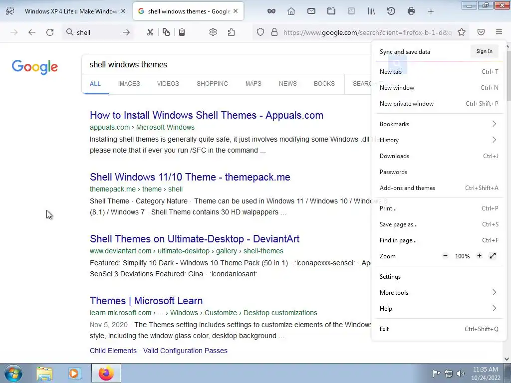Open Downloads from the menu
Image resolution: width=511 pixels, height=383 pixels.
439,156
